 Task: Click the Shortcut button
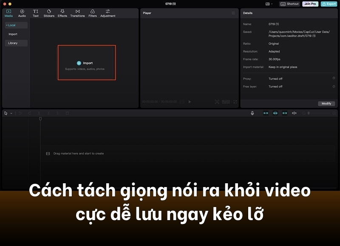coord(289,4)
